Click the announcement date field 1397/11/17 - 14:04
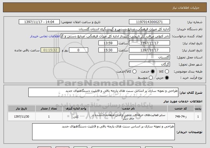Screen dimensions: 210x148 coord(39,22)
